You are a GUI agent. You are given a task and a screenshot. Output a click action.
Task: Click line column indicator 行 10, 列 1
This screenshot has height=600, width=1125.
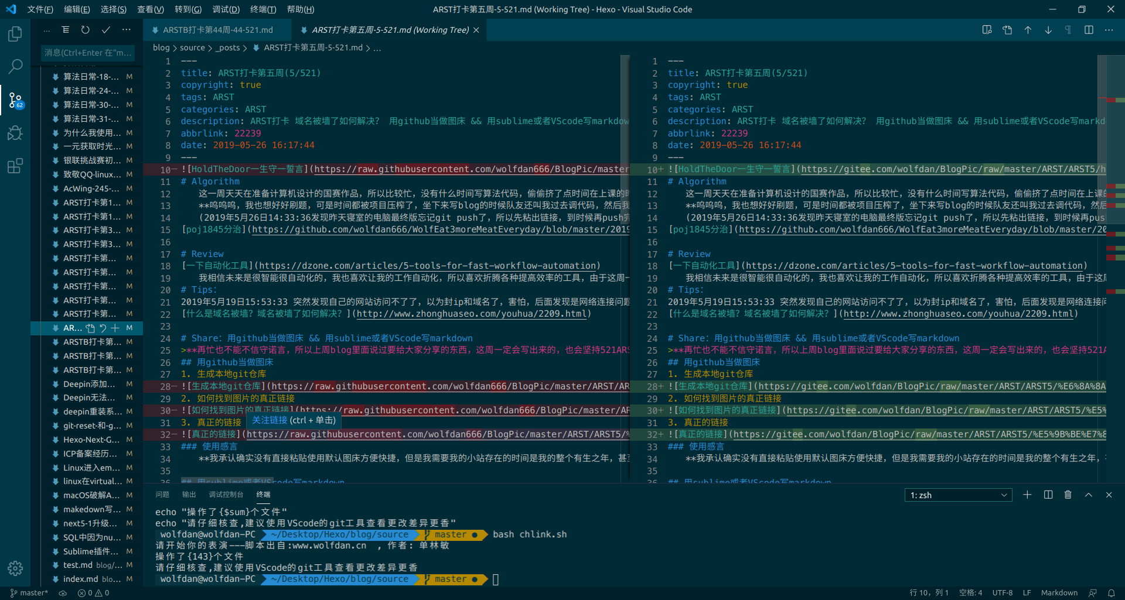pos(929,593)
